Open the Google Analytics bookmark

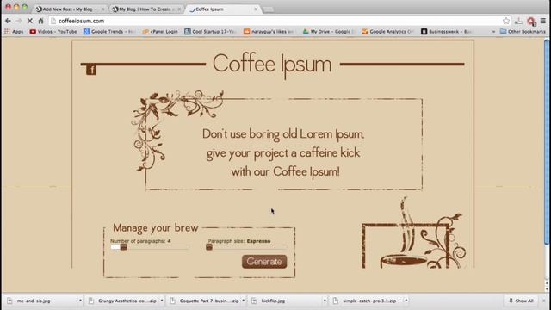coord(387,32)
